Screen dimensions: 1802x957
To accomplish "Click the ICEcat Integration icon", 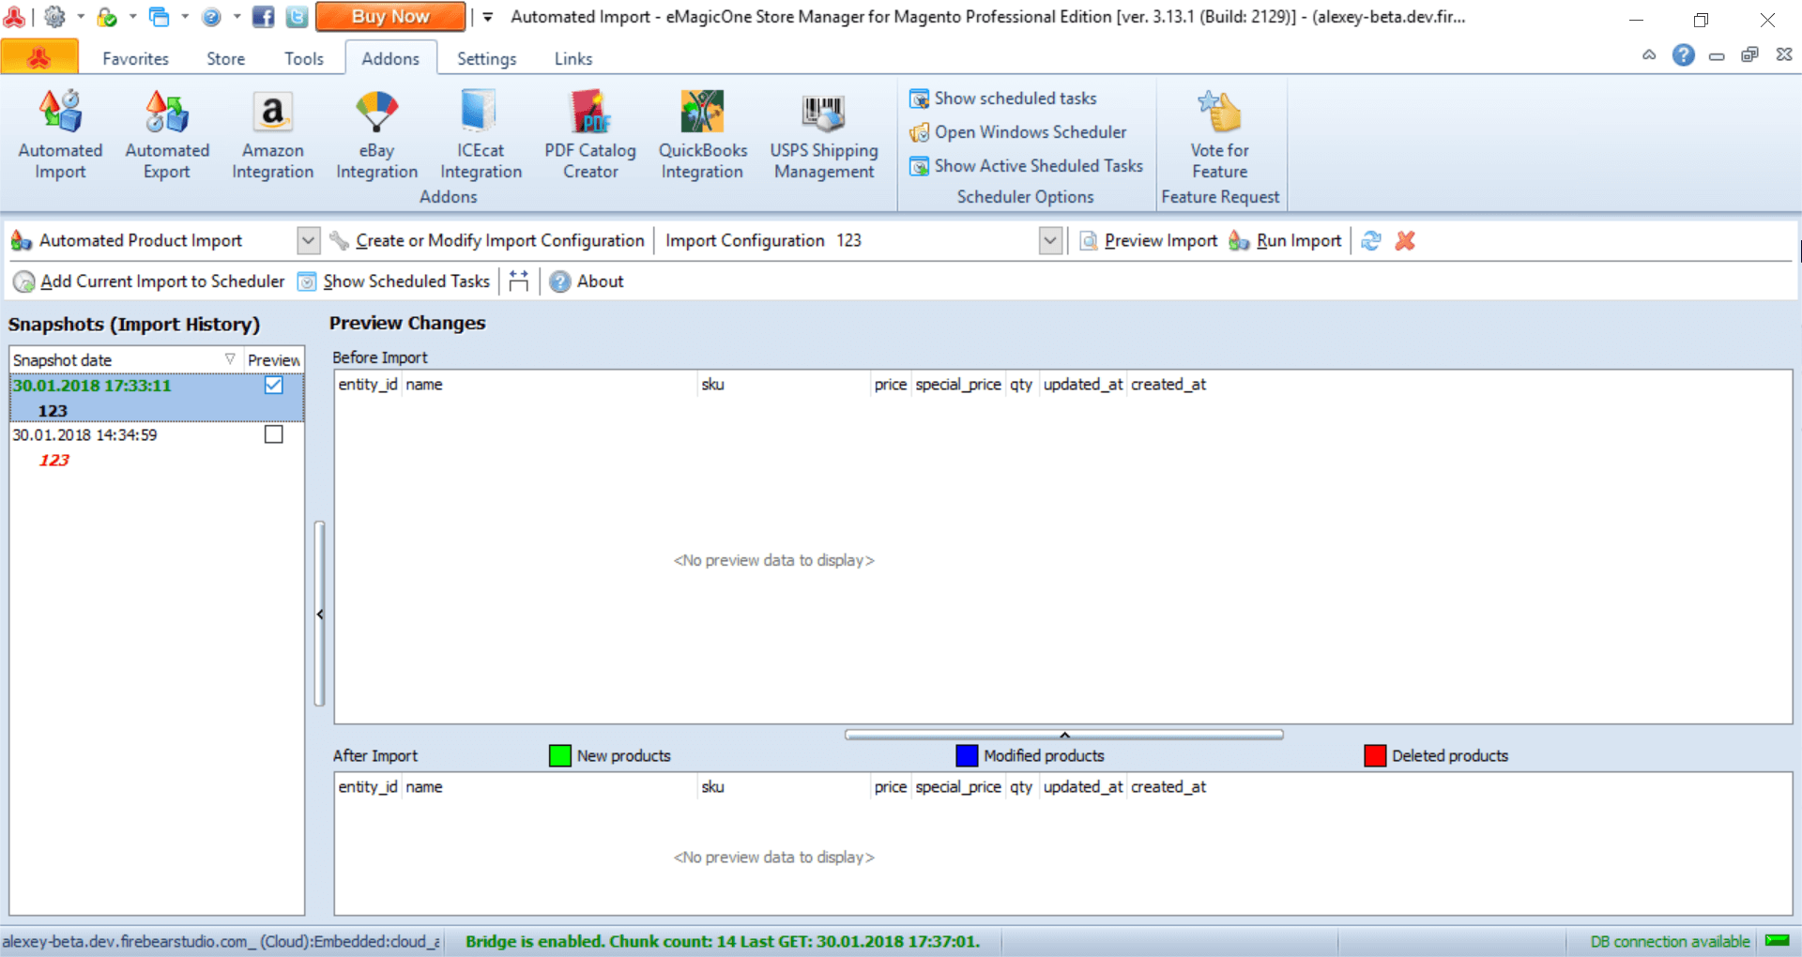I will point(481,134).
